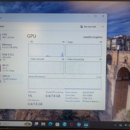This screenshot has height=130, width=130.
Task: Click the taskbar Search box
Action: pyautogui.click(x=16, y=124)
